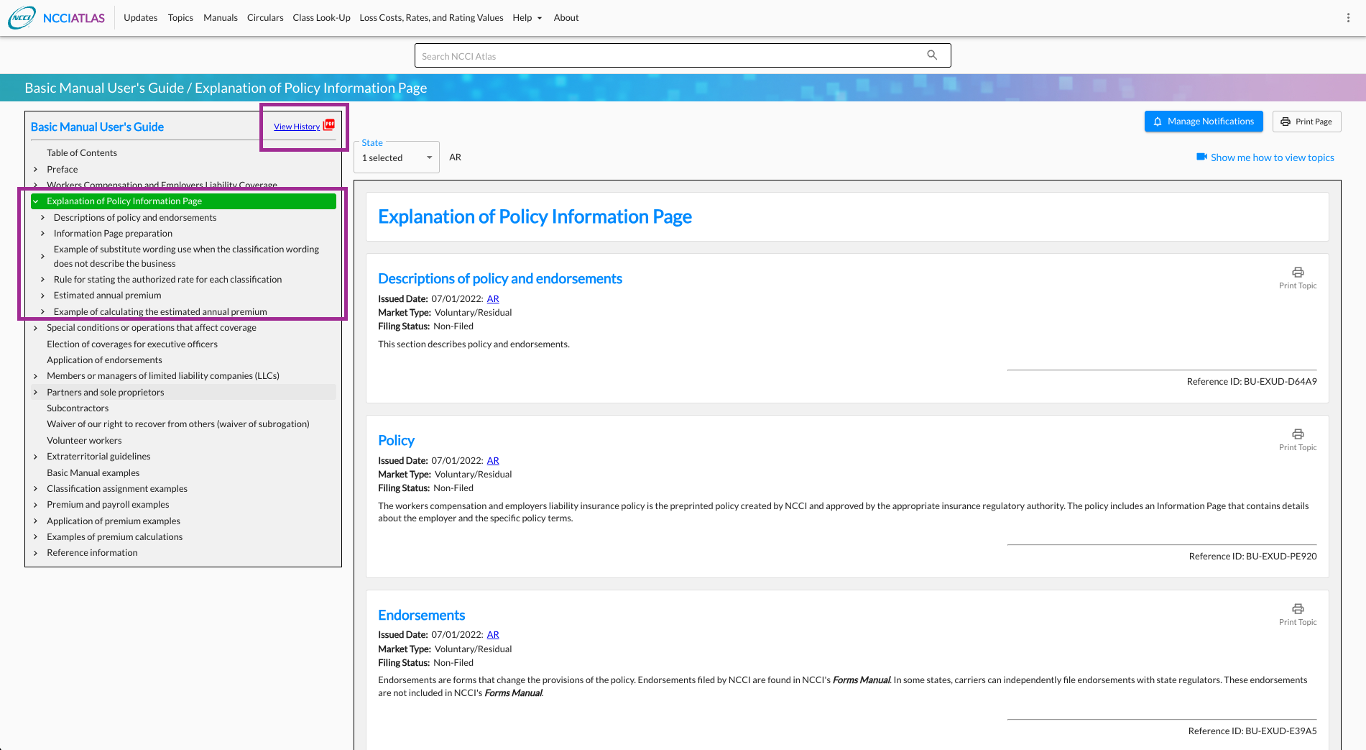Expand Reference information node
Viewport: 1366px width, 750px height.
pos(36,553)
